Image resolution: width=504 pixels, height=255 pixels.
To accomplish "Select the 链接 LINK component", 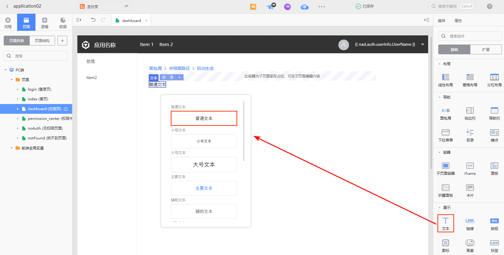I will 470,224.
